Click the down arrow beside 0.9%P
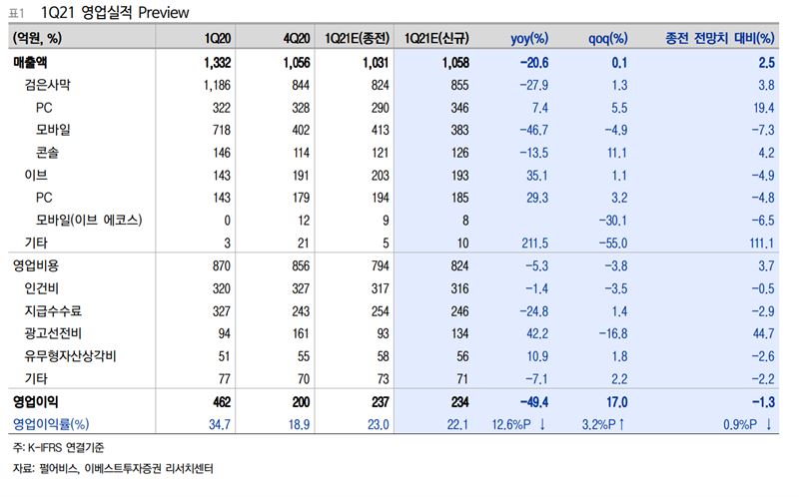799x497 pixels. click(x=769, y=424)
